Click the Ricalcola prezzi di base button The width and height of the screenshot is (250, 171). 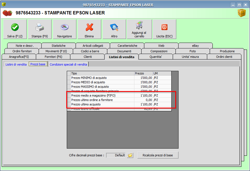(158, 155)
